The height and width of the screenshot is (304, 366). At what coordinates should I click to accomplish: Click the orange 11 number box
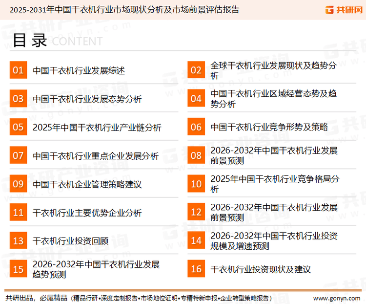point(18,212)
